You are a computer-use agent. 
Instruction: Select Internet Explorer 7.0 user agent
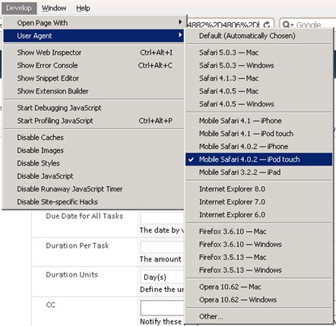point(258,202)
